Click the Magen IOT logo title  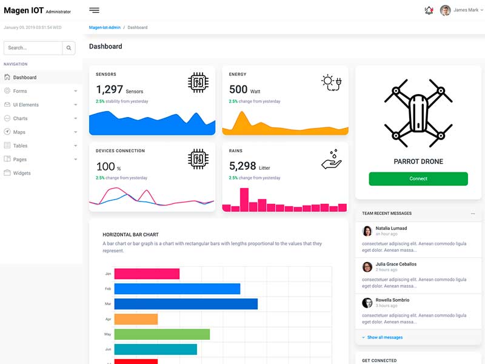[24, 10]
